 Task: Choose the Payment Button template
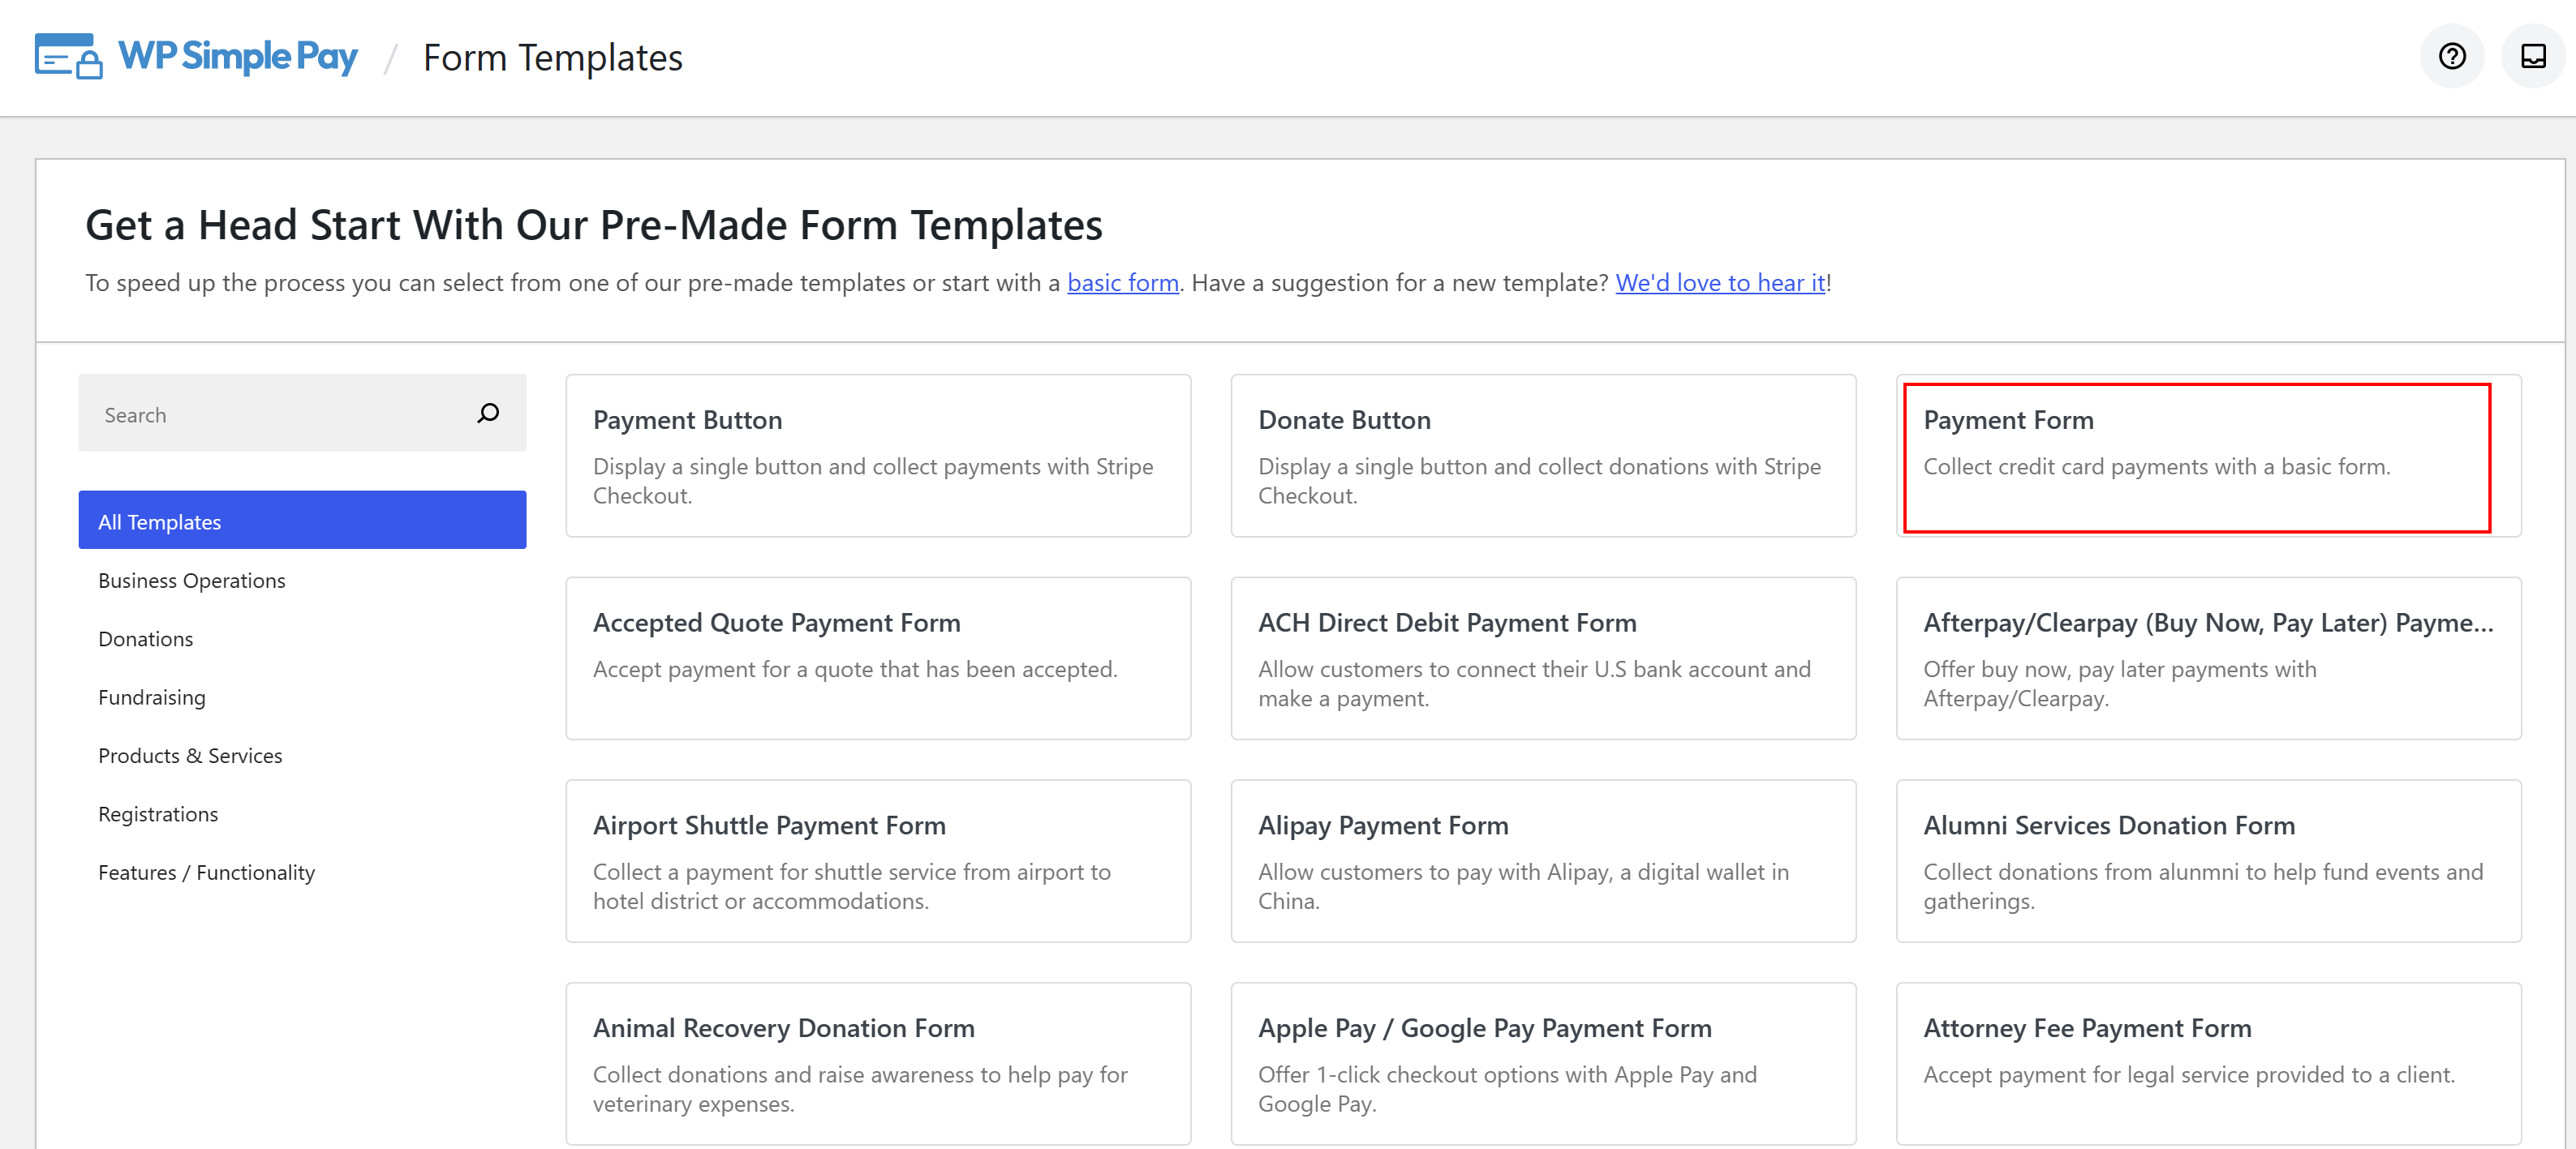pos(878,456)
